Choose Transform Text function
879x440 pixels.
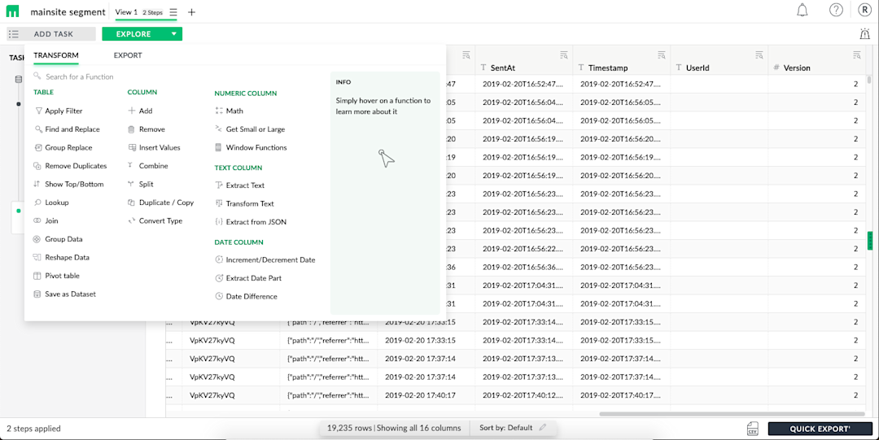click(x=244, y=204)
